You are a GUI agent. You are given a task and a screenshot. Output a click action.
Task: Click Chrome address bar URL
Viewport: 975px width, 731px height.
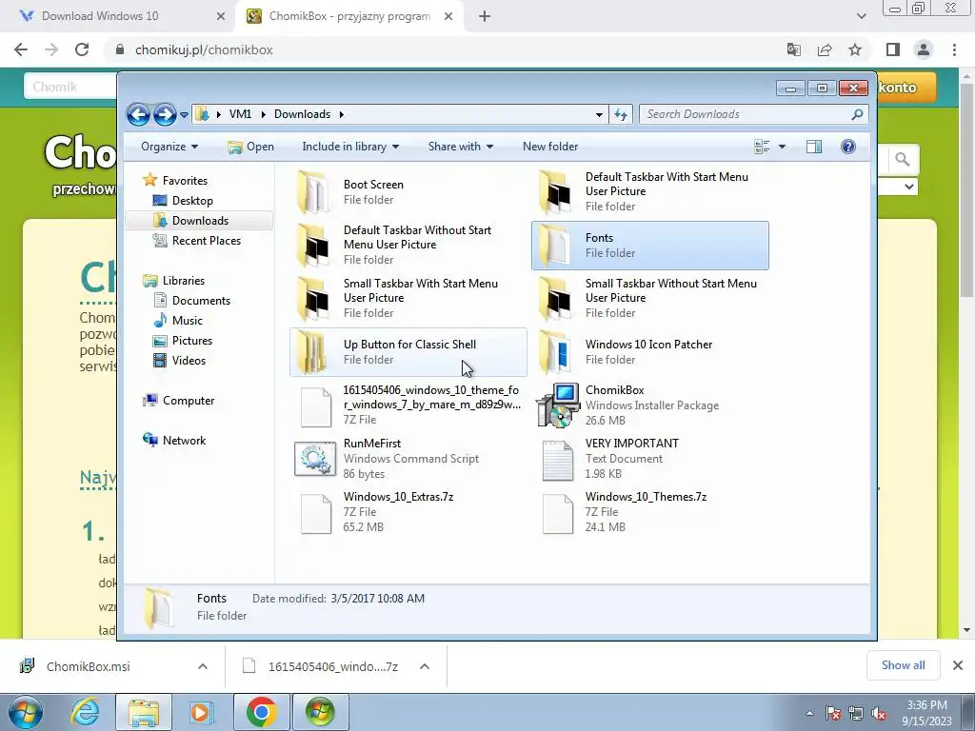click(x=204, y=49)
